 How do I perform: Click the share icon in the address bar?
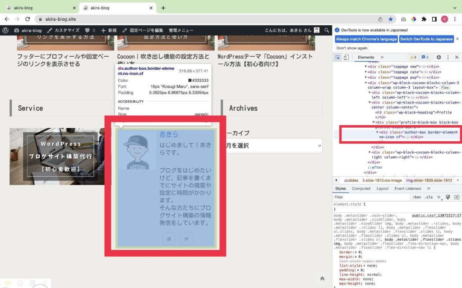[380, 19]
